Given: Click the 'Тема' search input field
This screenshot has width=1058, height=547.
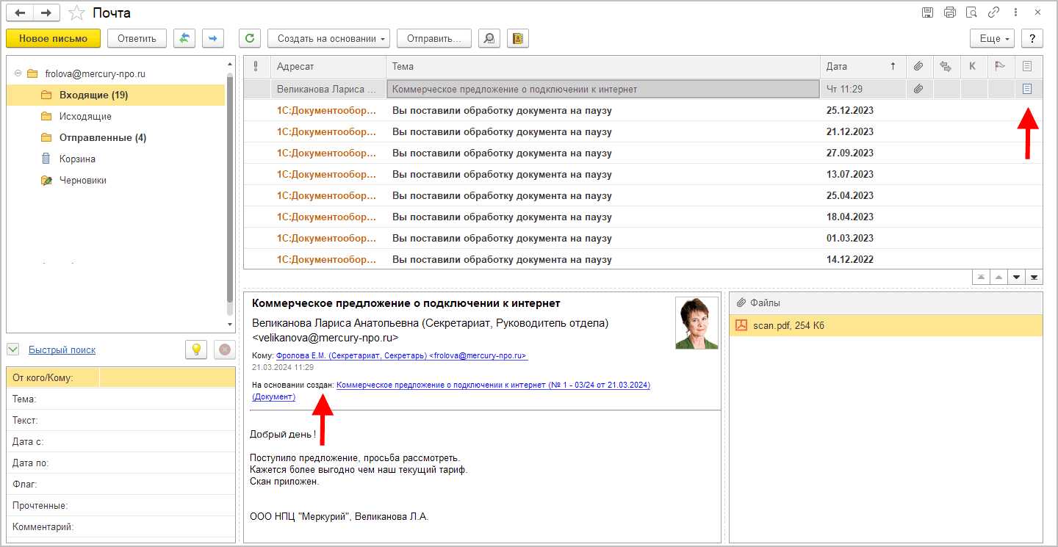Looking at the screenshot, I should click(168, 399).
